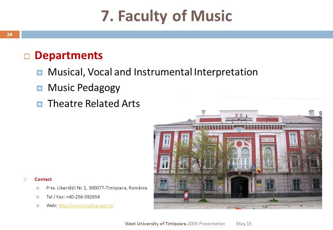333x230 pixels.
Task: Click the square bullet beside 'Departments'
Action: pyautogui.click(x=27, y=57)
